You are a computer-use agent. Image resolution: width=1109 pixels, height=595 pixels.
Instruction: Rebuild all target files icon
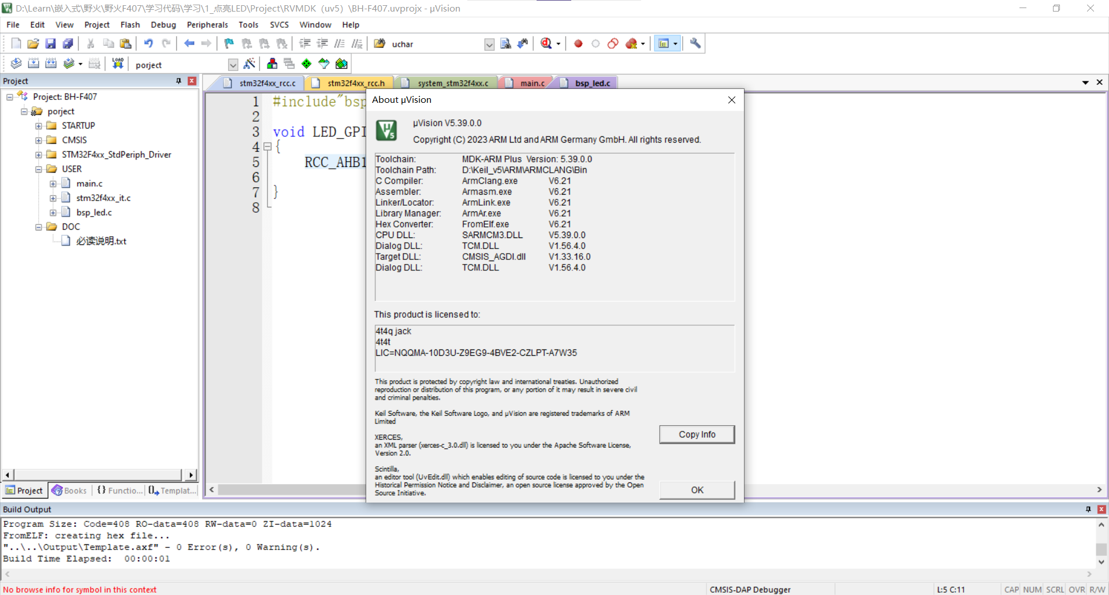[x=51, y=64]
